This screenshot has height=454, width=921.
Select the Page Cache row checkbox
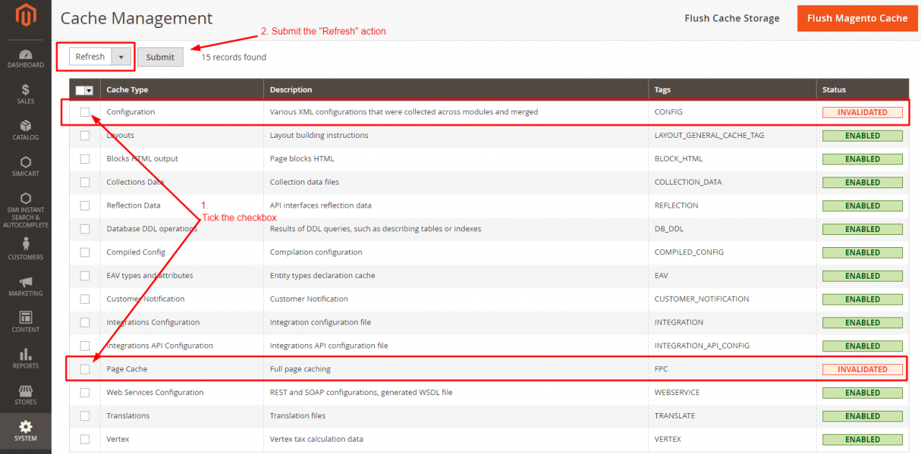point(84,369)
